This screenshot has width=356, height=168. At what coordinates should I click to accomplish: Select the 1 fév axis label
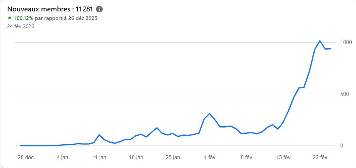tap(210, 157)
